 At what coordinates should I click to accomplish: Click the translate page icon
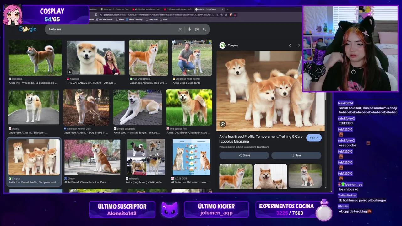point(217,15)
